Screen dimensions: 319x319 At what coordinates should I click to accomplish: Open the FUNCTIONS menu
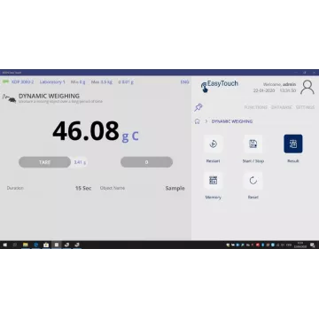(256, 107)
